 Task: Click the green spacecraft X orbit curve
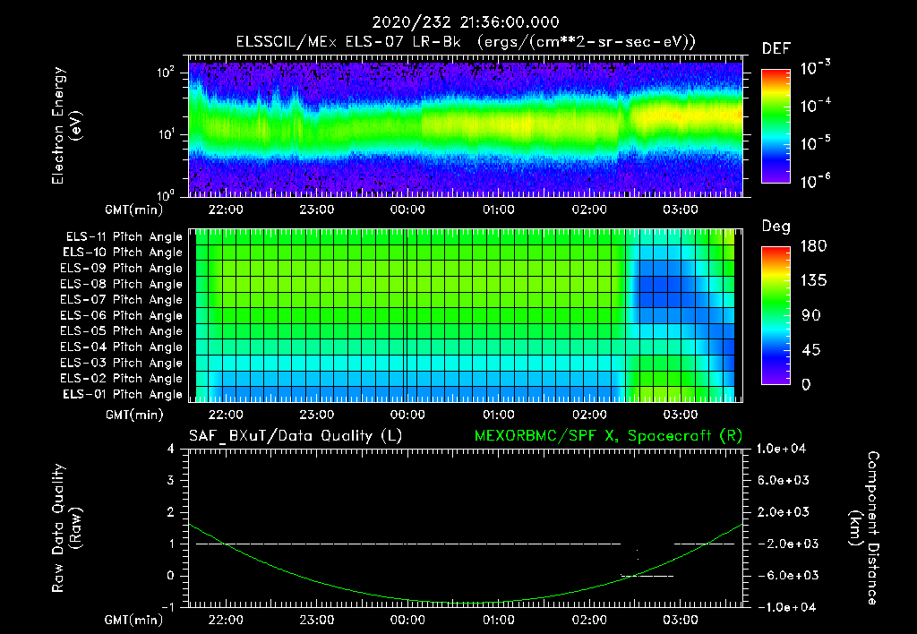click(x=465, y=603)
